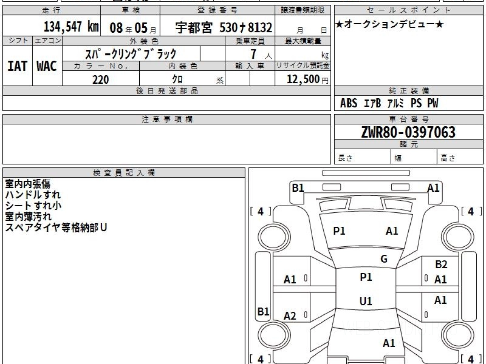The width and height of the screenshot is (486, 364).
Task: Select the アルミ alloy wheels entry
Action: pos(396,104)
